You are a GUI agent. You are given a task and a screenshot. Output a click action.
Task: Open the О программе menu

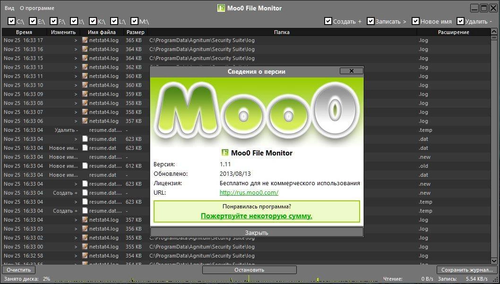click(37, 8)
